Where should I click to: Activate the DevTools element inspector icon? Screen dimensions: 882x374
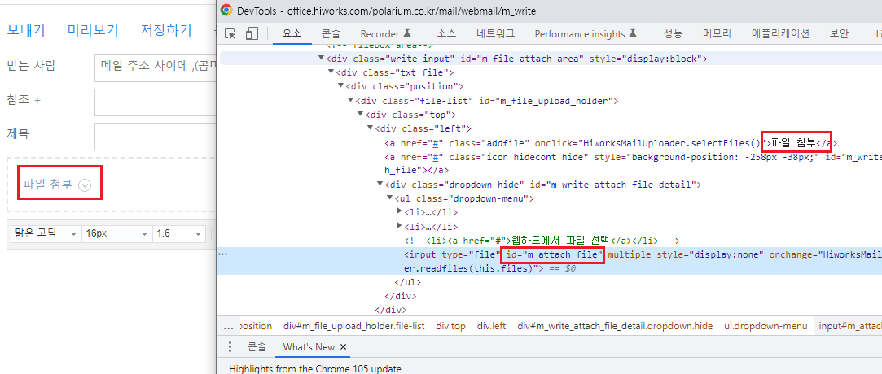[x=230, y=33]
